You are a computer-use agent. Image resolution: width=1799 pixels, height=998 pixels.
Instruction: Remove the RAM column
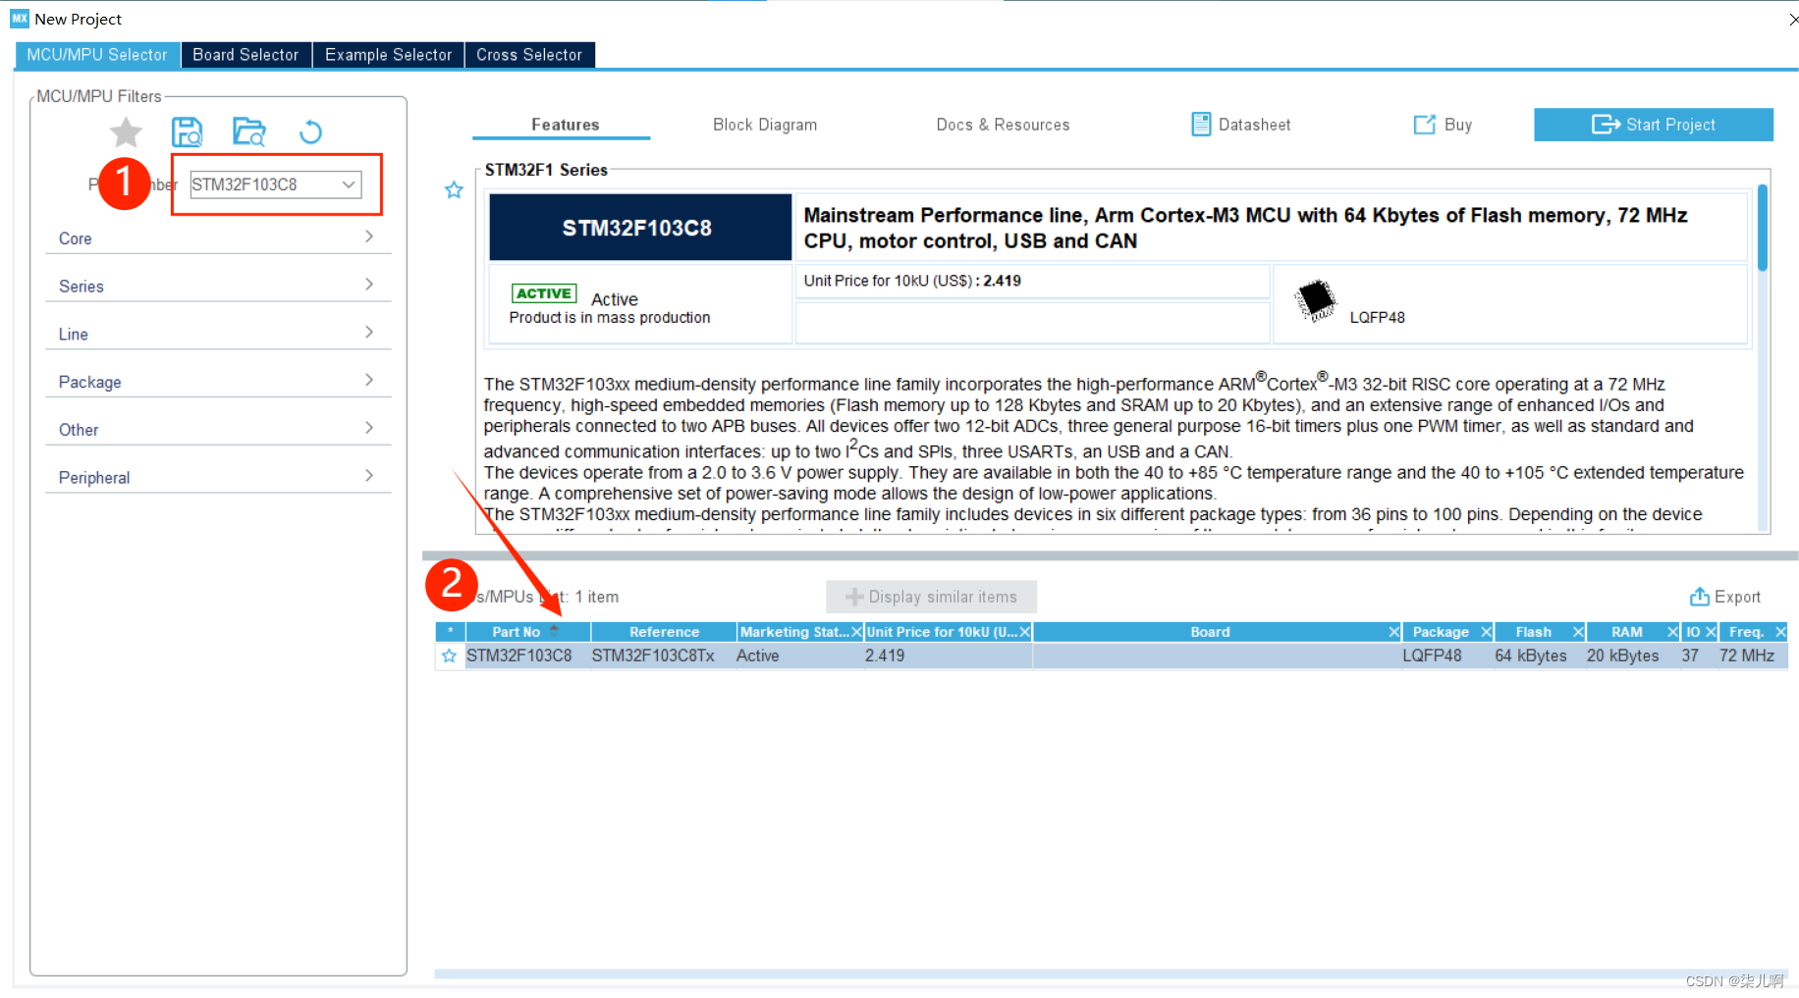tap(1672, 632)
